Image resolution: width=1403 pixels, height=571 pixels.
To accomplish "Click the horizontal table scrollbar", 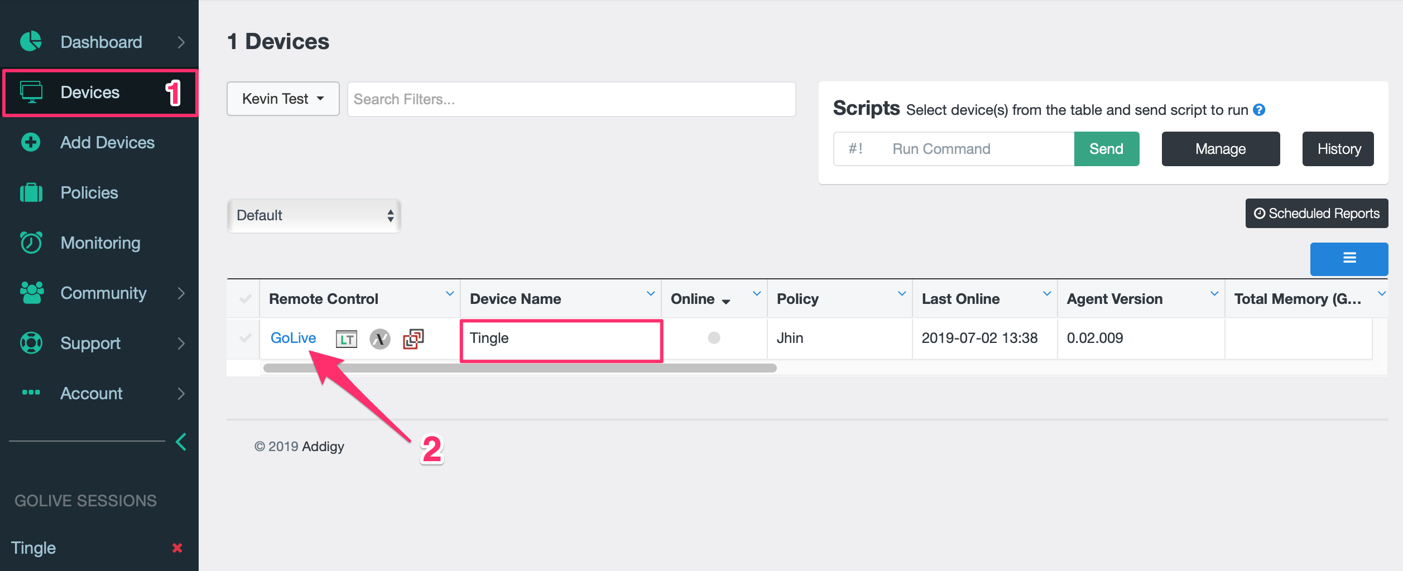I will 520,368.
